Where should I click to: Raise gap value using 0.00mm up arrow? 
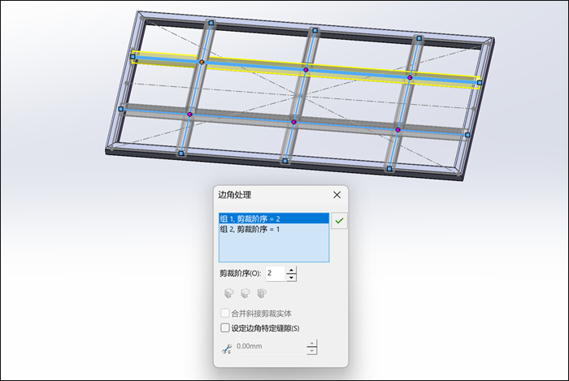pyautogui.click(x=311, y=343)
